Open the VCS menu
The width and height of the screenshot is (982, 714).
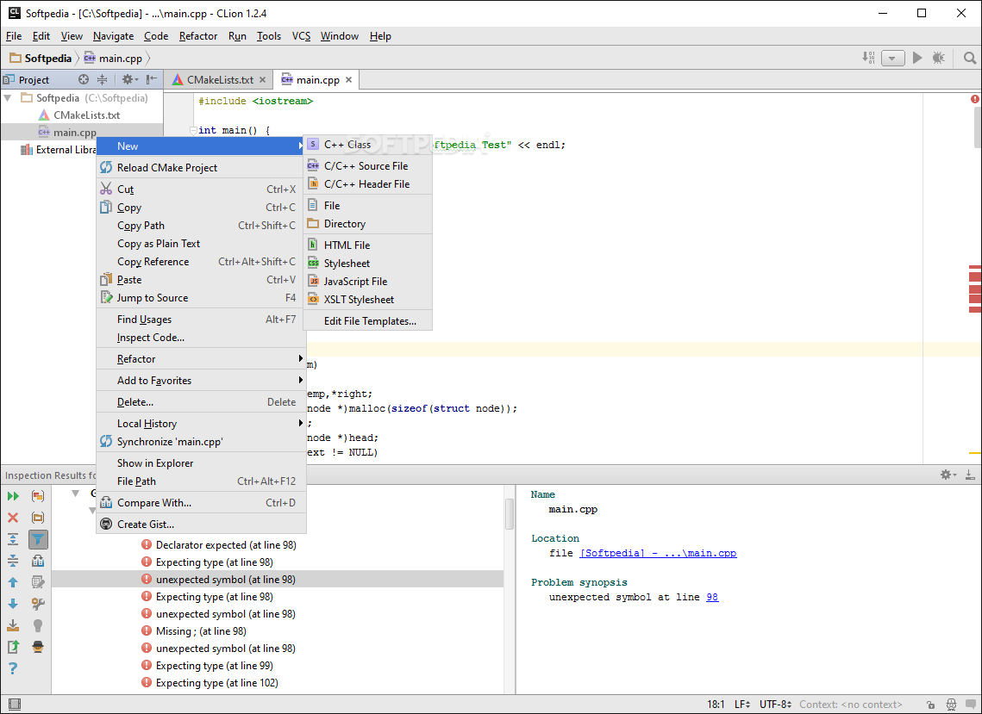click(301, 35)
